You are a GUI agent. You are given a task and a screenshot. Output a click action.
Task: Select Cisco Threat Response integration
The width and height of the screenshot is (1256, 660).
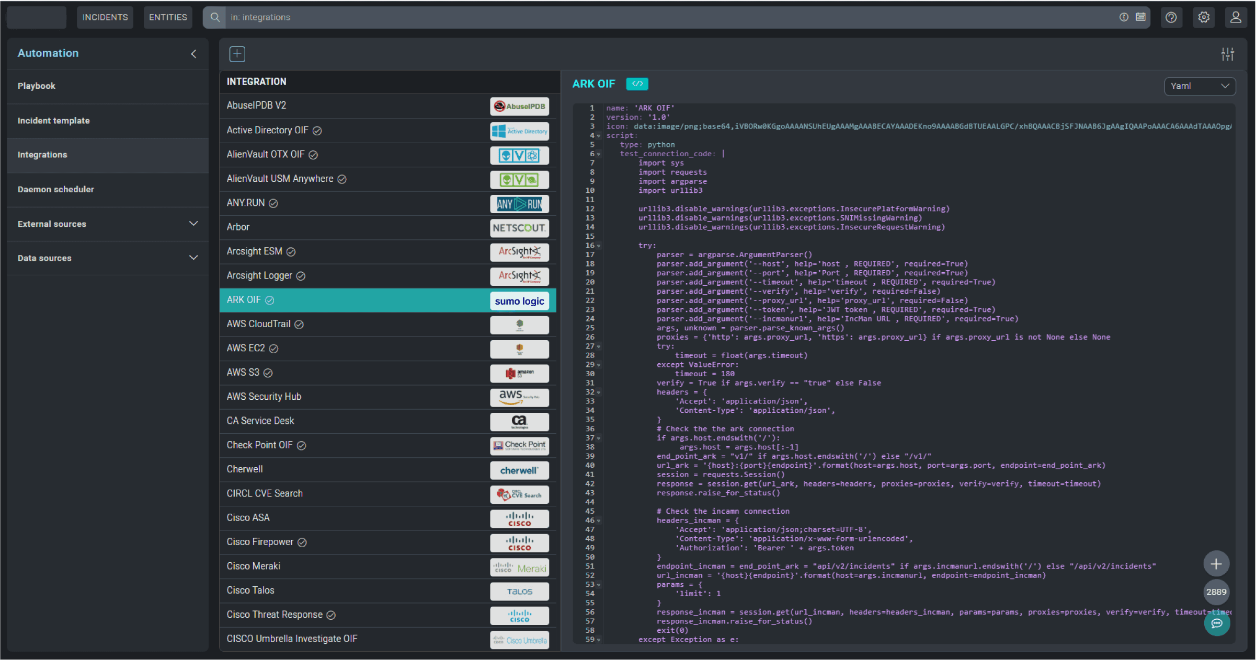point(388,615)
